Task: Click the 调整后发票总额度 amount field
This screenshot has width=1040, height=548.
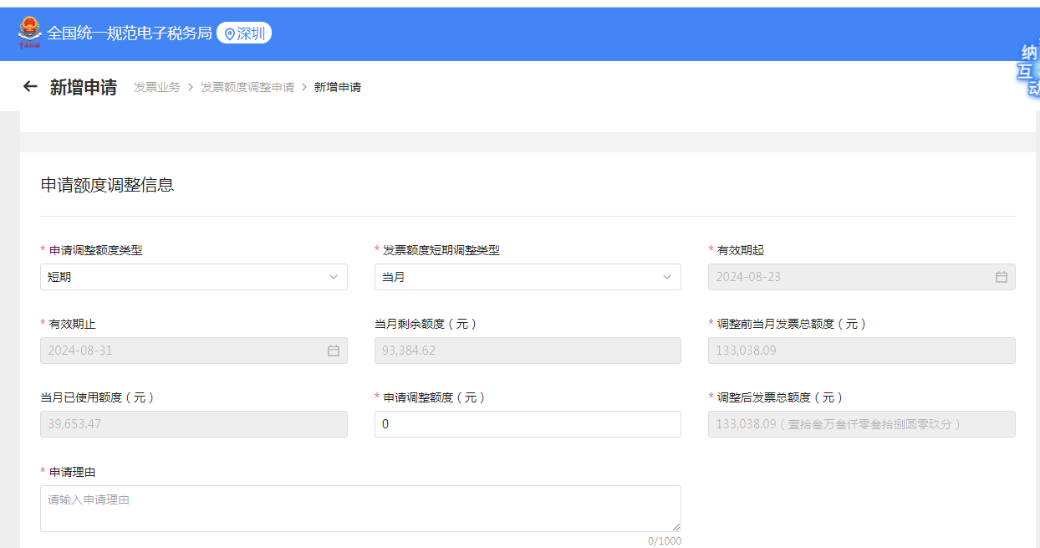Action: 861,424
